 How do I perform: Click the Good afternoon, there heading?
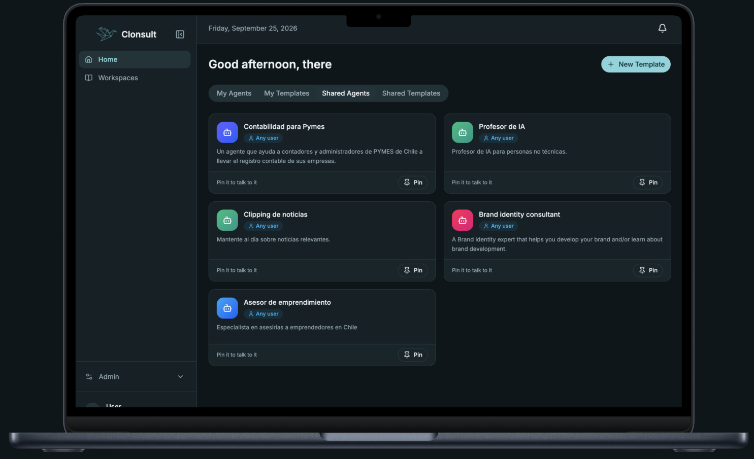point(270,64)
